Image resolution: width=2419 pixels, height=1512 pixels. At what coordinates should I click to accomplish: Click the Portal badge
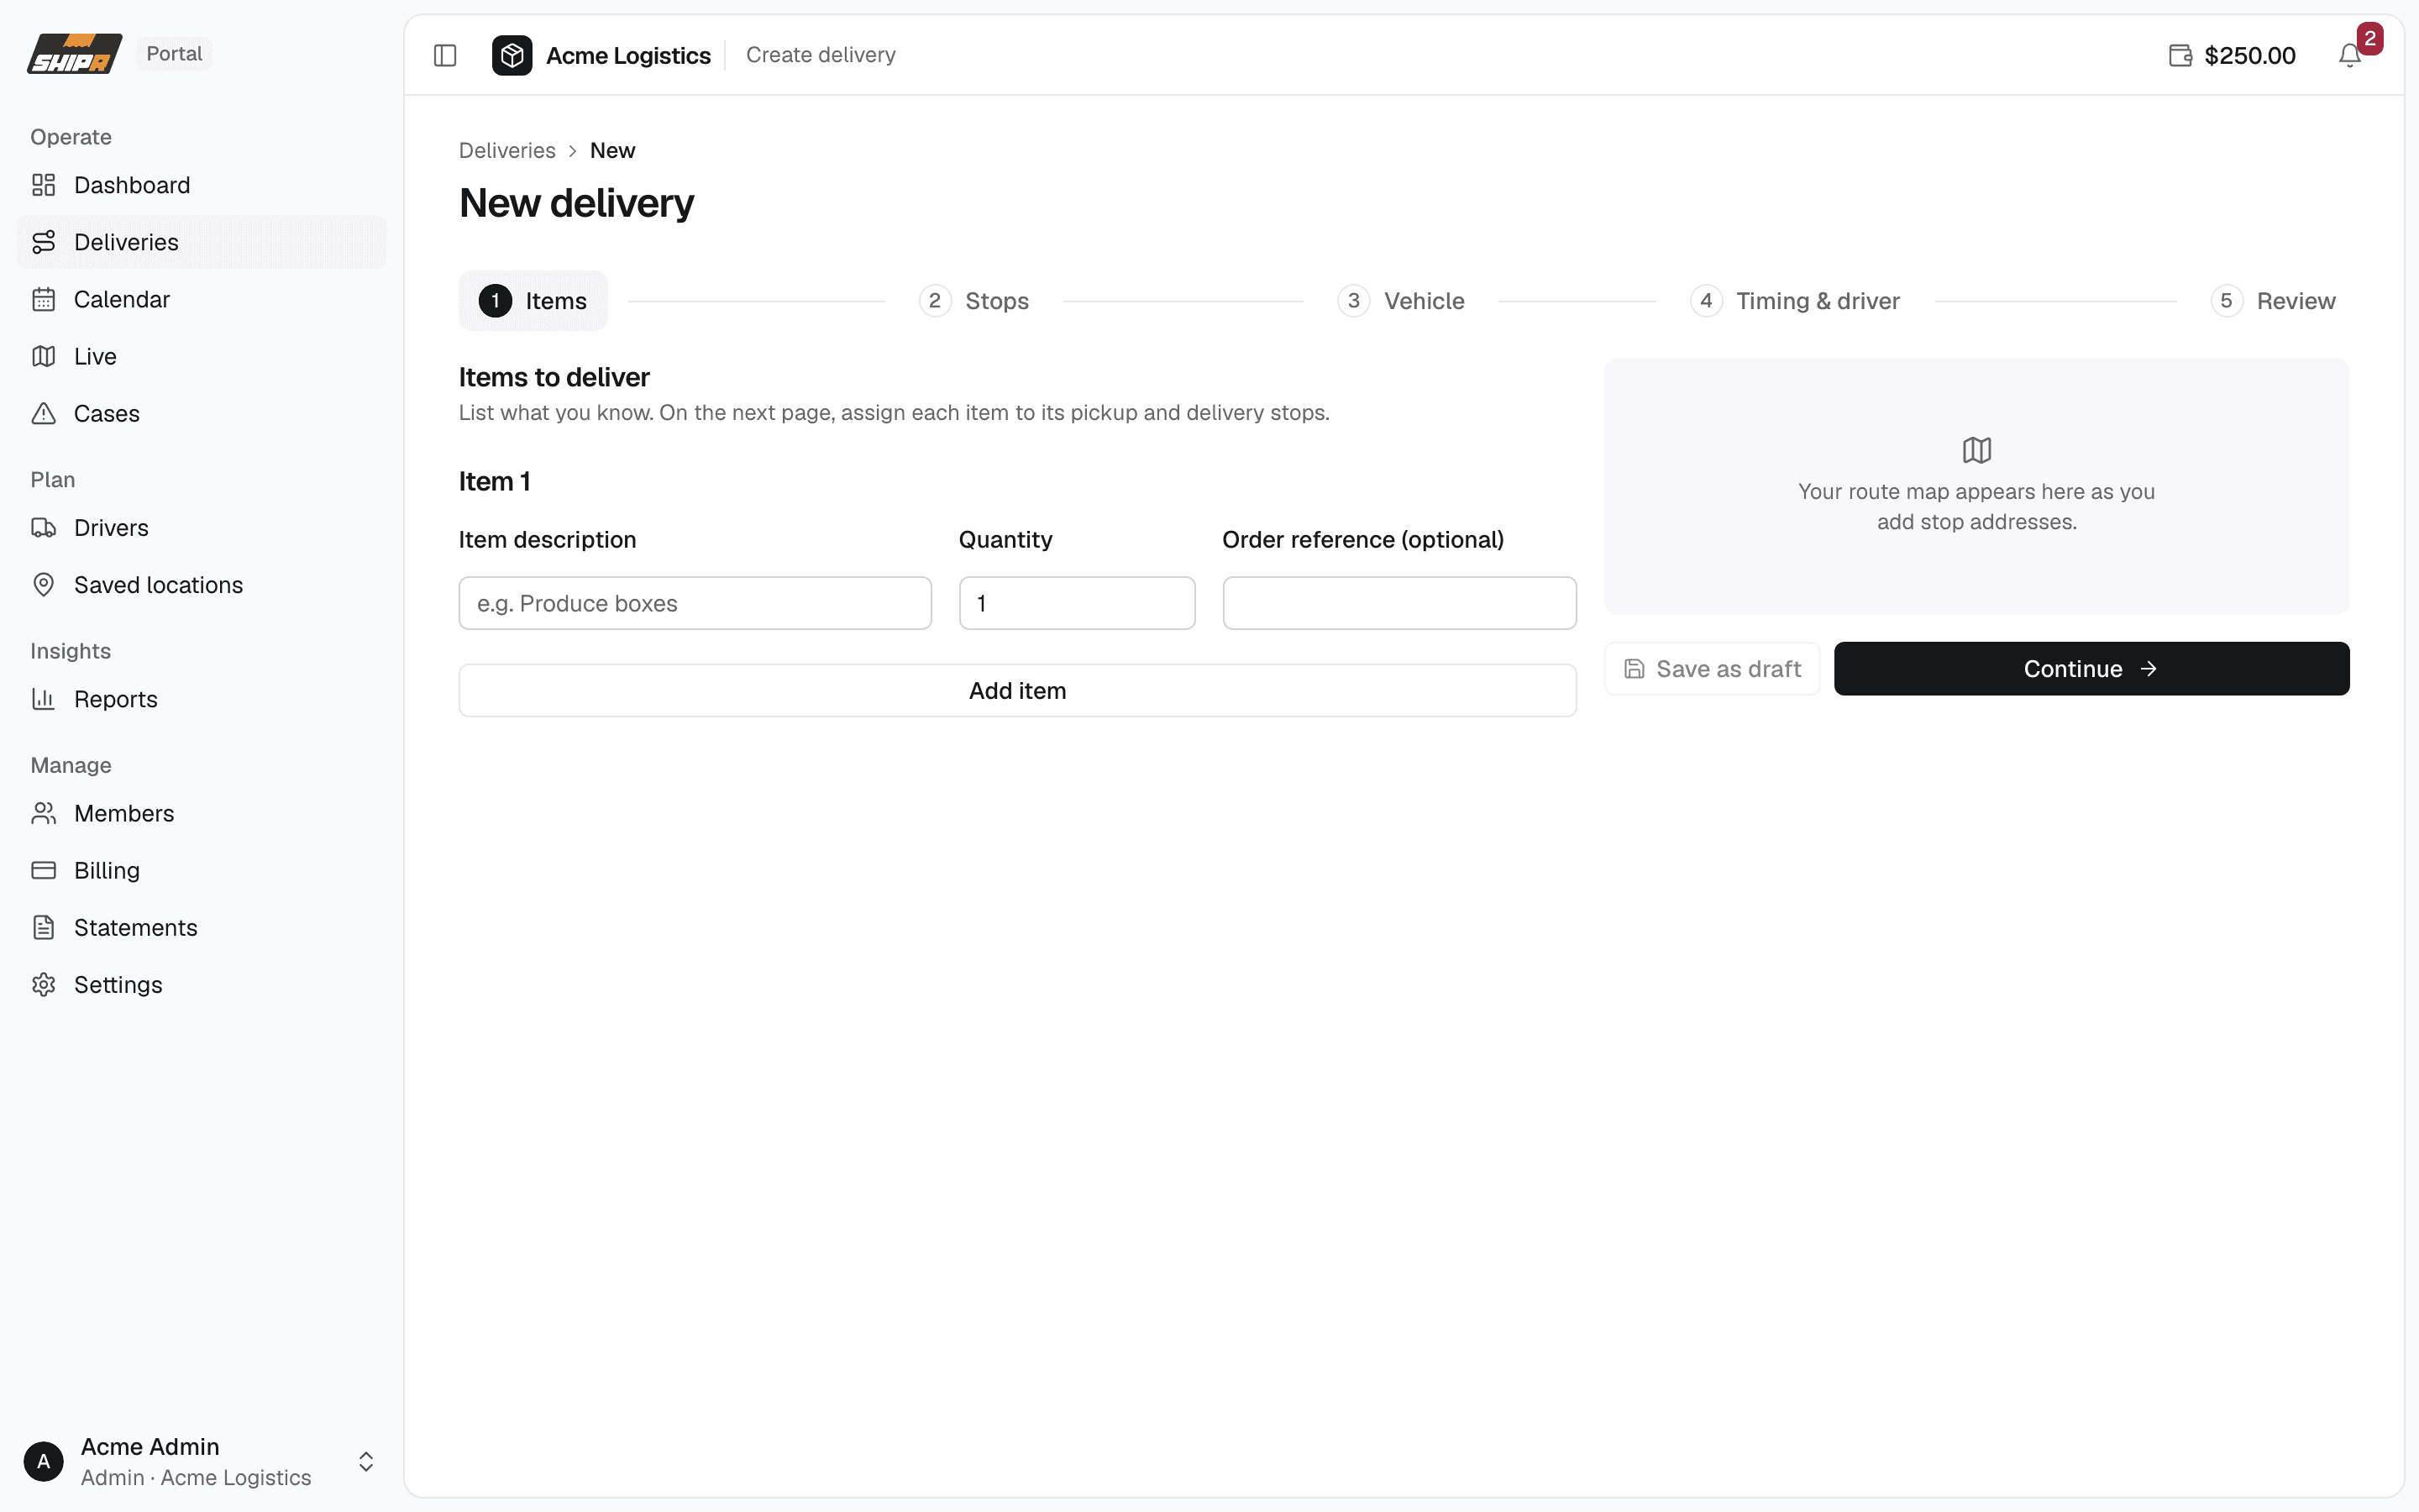[174, 54]
